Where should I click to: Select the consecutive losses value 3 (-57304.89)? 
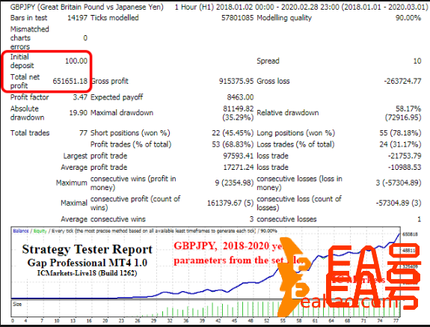[399, 183]
